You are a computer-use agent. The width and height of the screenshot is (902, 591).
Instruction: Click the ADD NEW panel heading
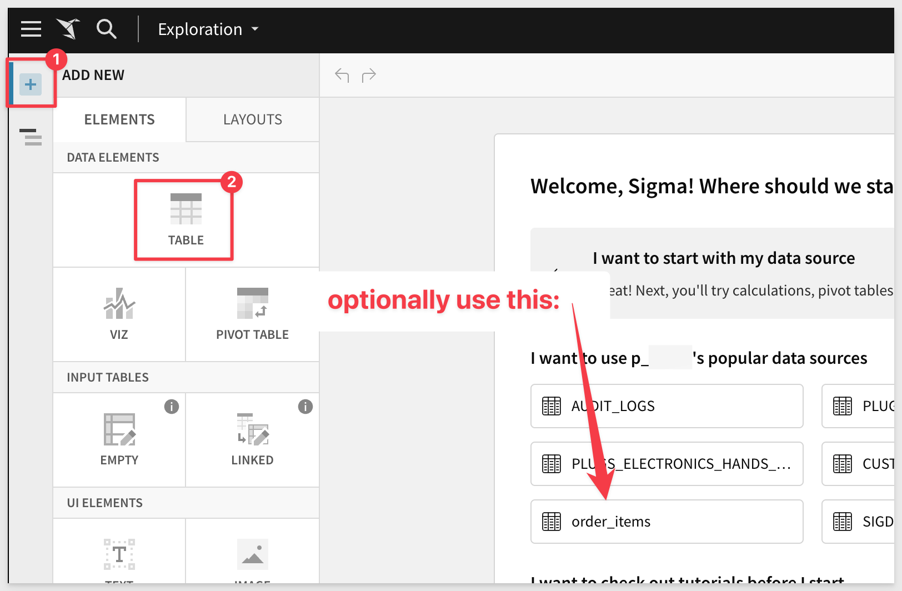click(93, 75)
